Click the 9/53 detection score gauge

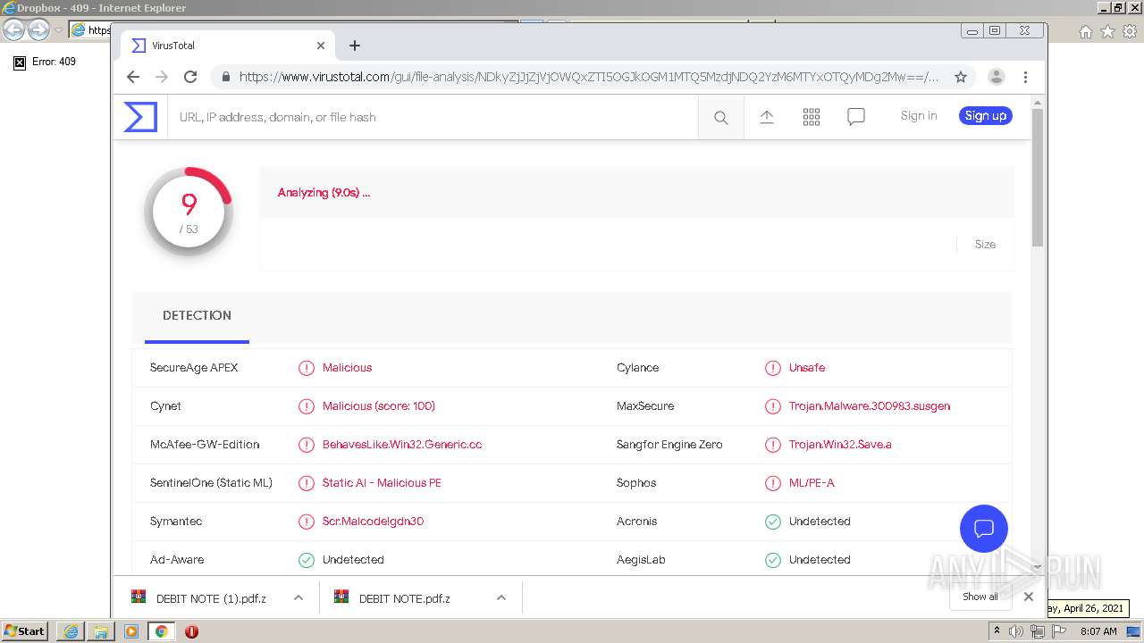click(189, 212)
